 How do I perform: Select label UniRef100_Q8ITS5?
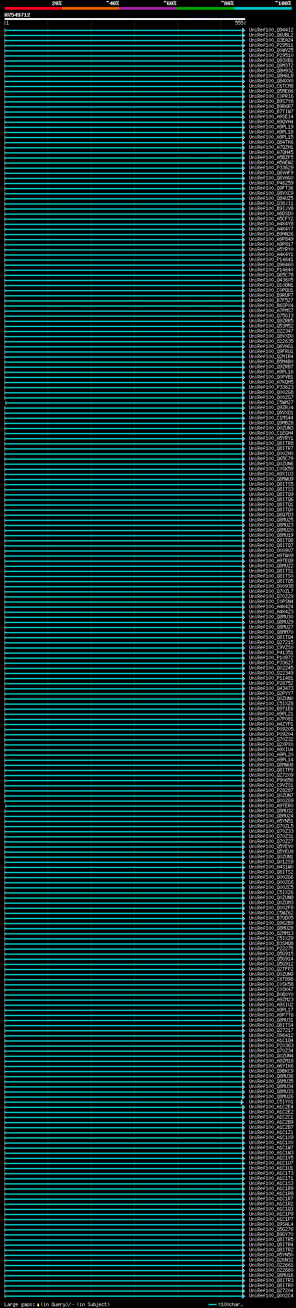(x=271, y=484)
